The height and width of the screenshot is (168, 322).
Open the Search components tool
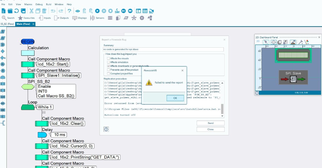coord(8,18)
